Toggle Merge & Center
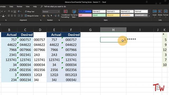Viewport: 169px width, 95px height. coord(32,16)
